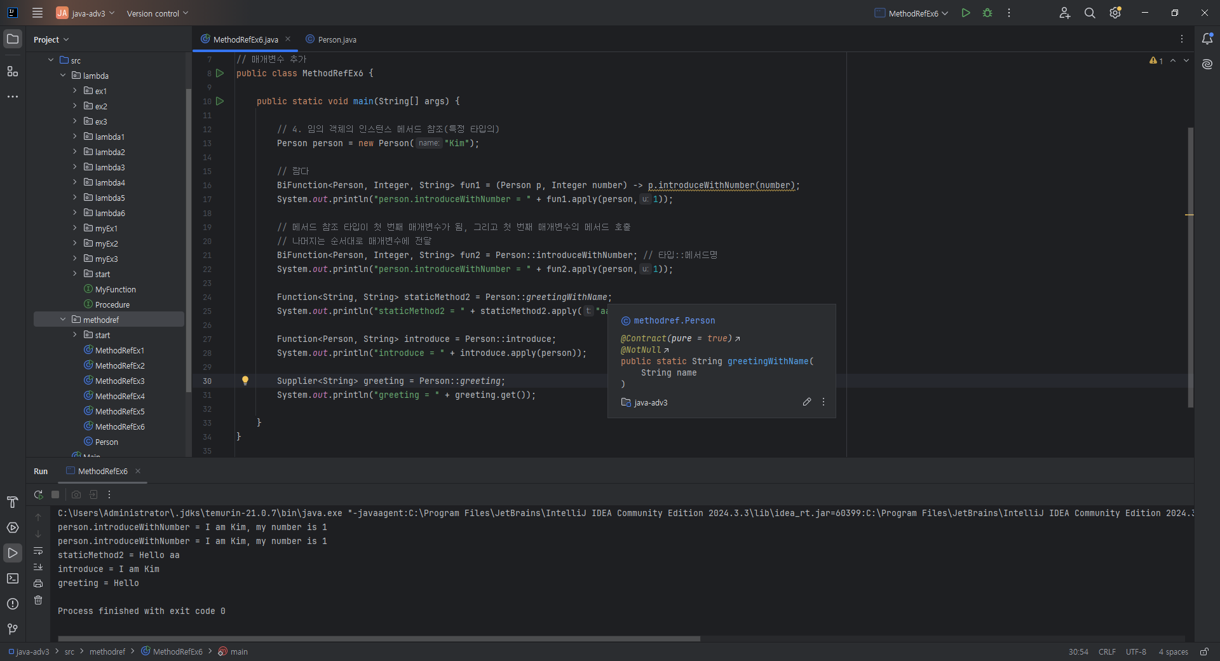Open Code With Me icon
1220x661 pixels.
[1065, 13]
